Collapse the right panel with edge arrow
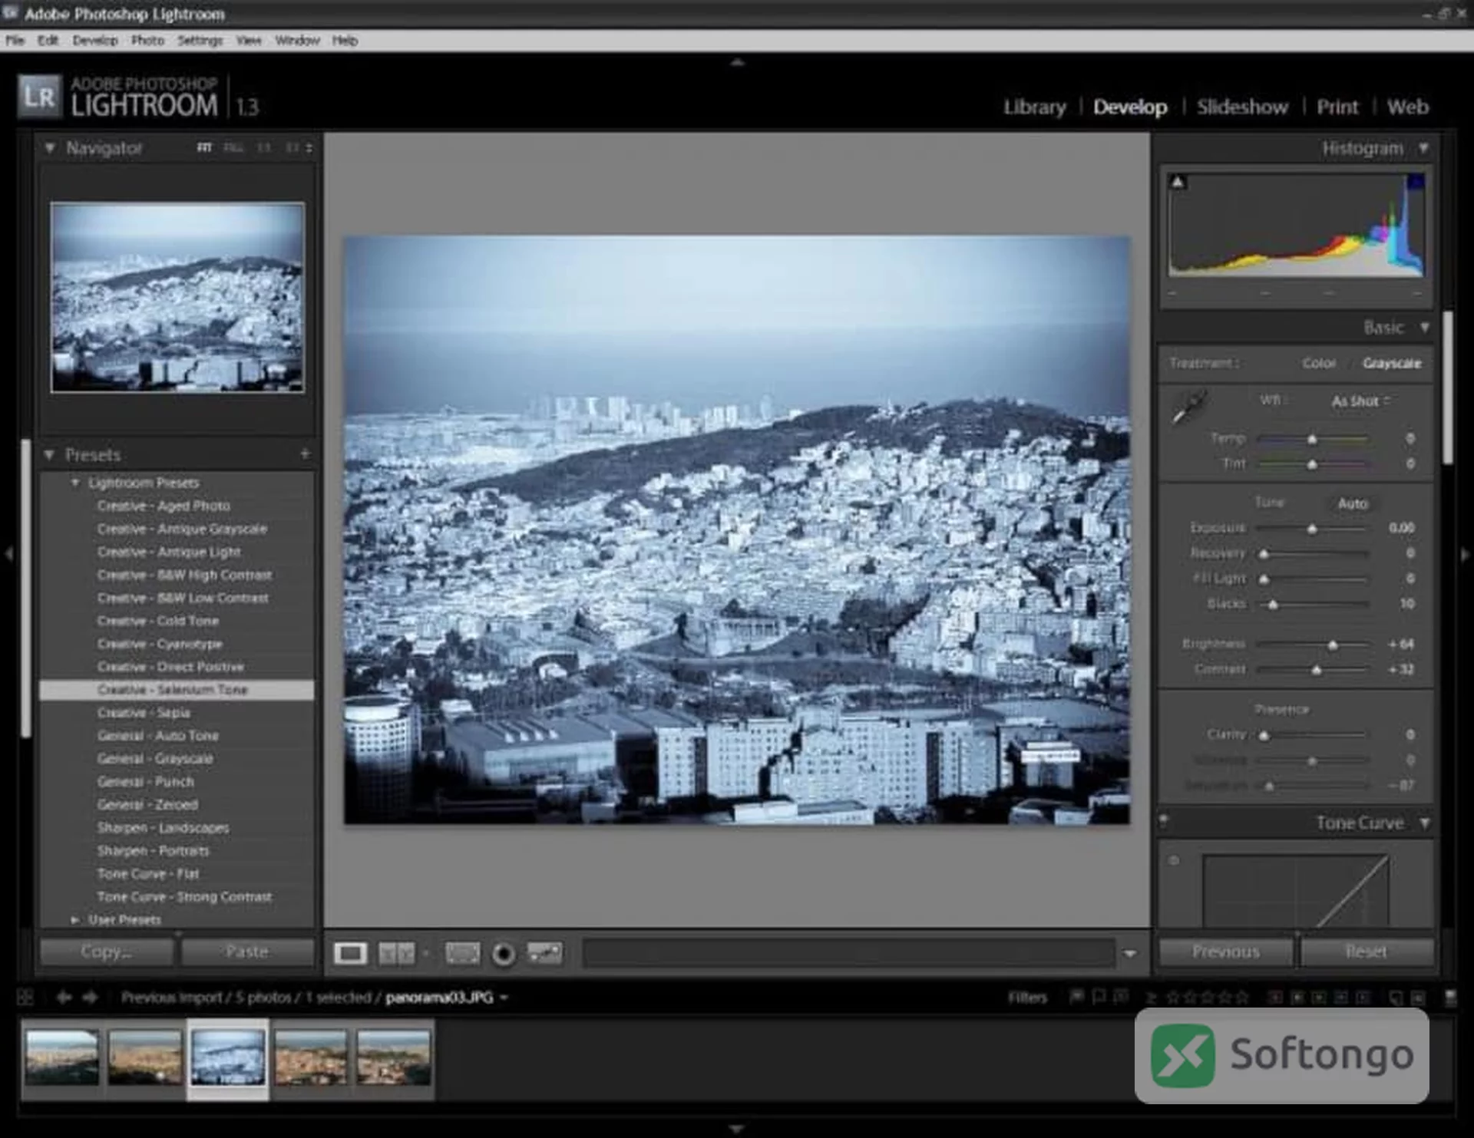The width and height of the screenshot is (1474, 1138). pyautogui.click(x=1465, y=553)
